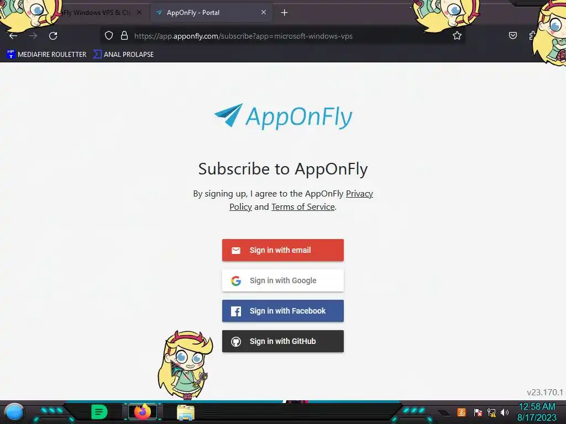Image resolution: width=566 pixels, height=424 pixels.
Task: Bookmark this page with the star icon
Action: click(x=457, y=35)
